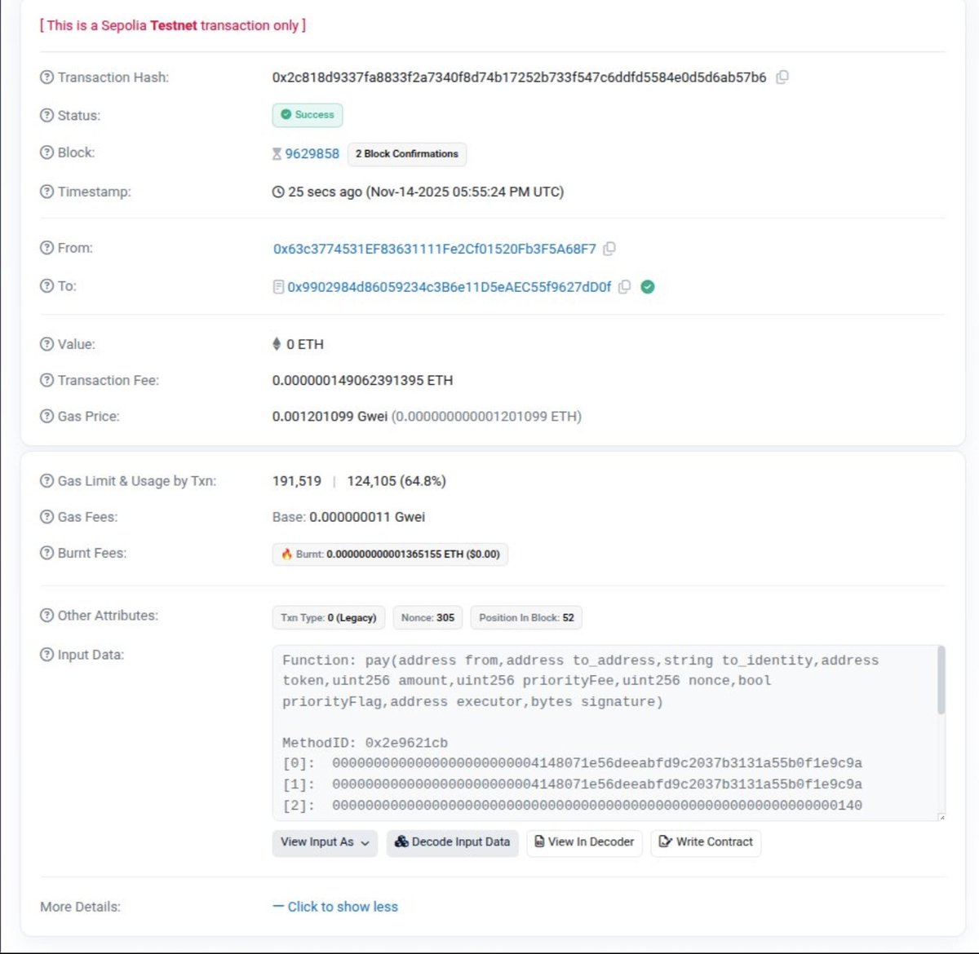This screenshot has width=979, height=954.
Task: Click the 2 Block Confirmations badge
Action: [x=407, y=153]
